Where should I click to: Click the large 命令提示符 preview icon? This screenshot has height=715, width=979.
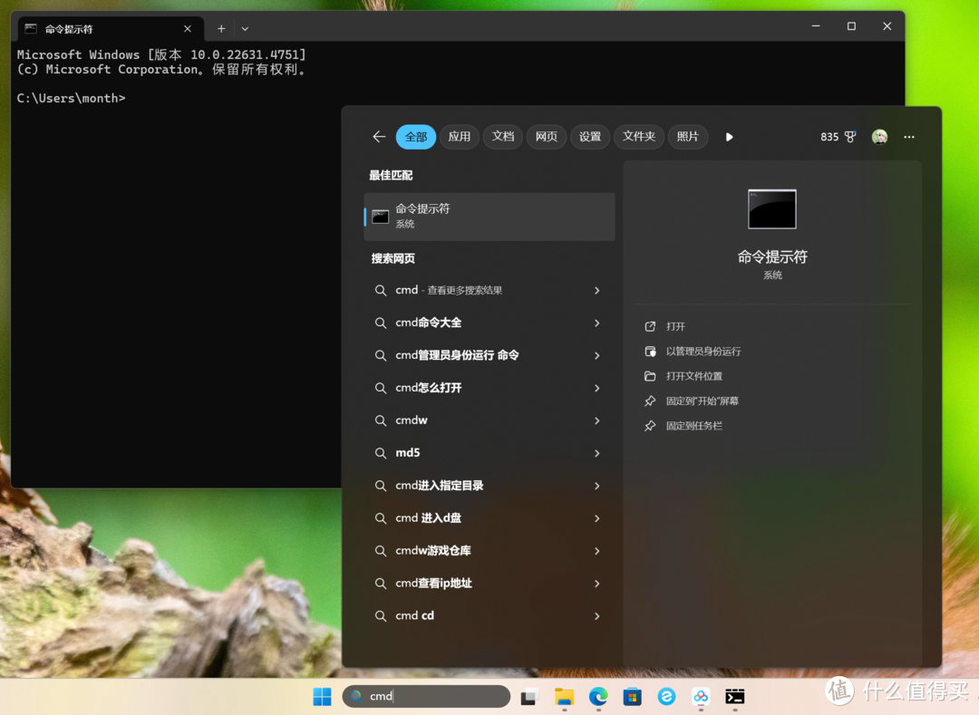(x=772, y=209)
